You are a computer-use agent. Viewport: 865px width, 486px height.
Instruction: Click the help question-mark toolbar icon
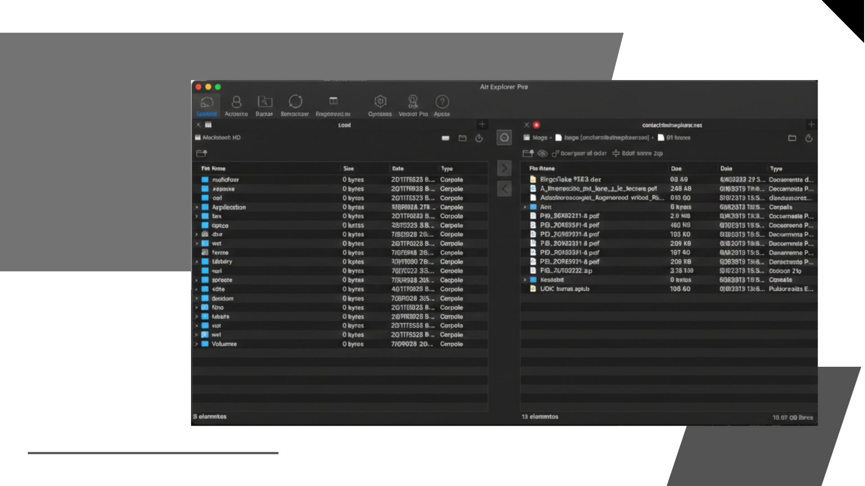tap(442, 102)
